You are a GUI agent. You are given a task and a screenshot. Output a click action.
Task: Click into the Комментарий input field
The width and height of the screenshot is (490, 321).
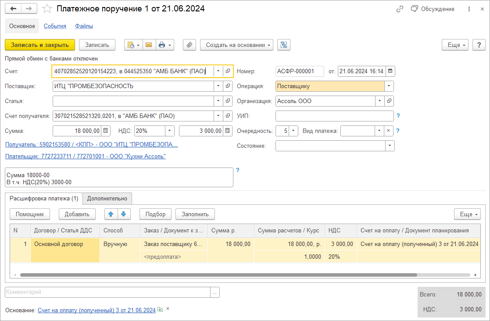point(107,292)
